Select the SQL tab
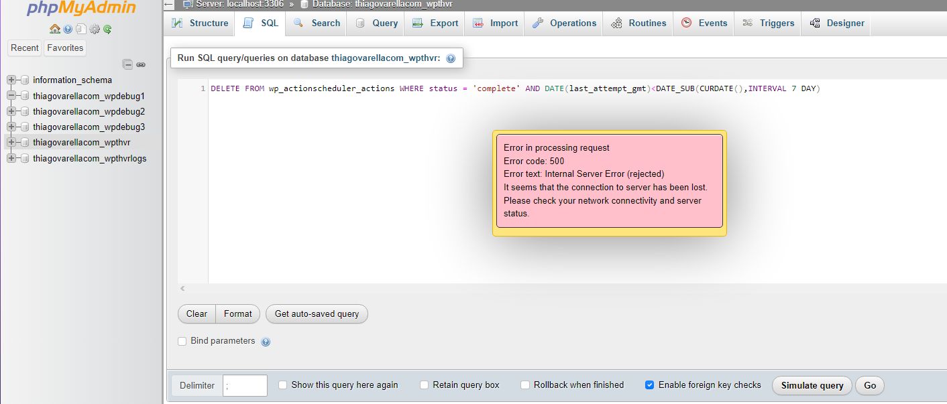 tap(261, 23)
